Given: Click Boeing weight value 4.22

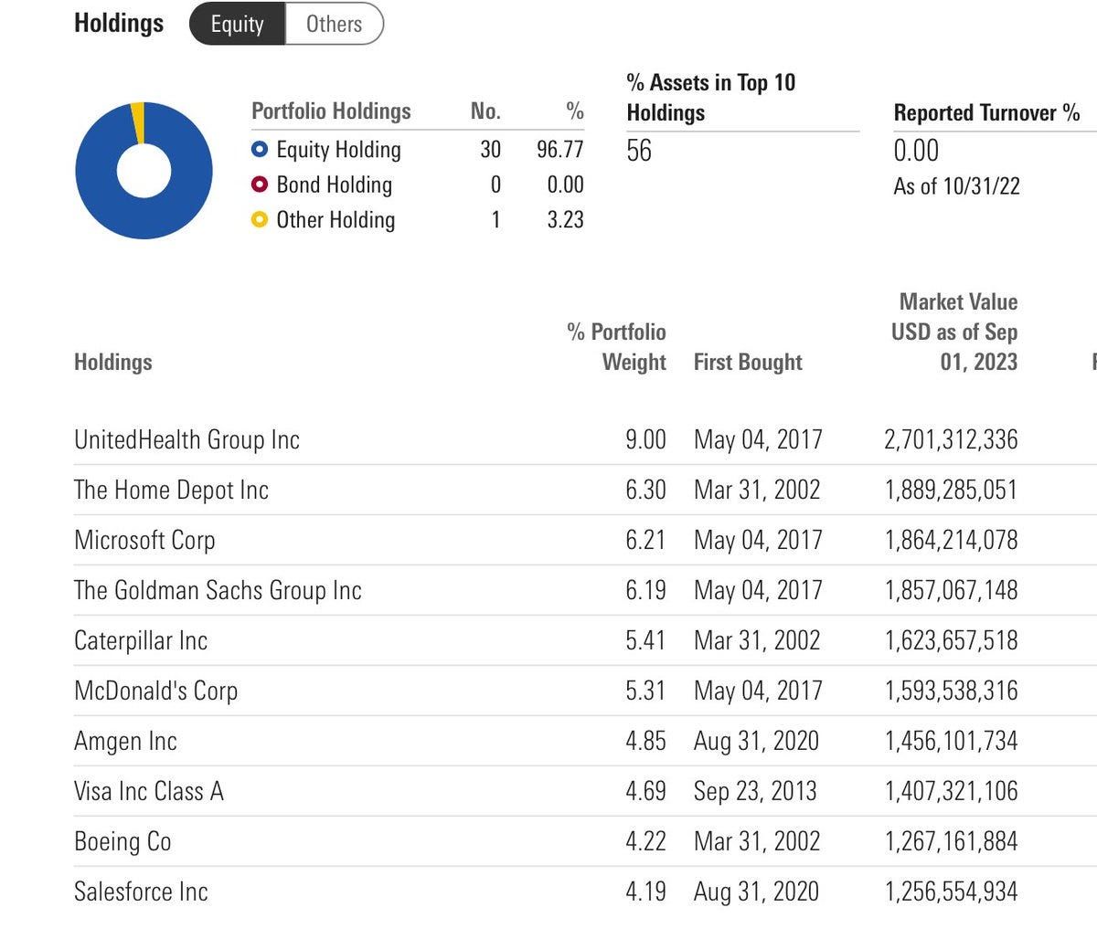Looking at the screenshot, I should (645, 841).
